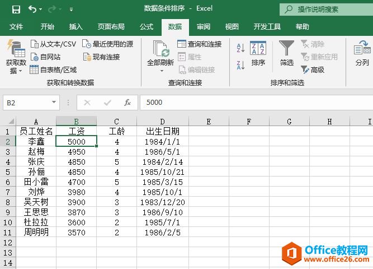
Task: Click 自表格/区域 import button
Action: click(53, 70)
